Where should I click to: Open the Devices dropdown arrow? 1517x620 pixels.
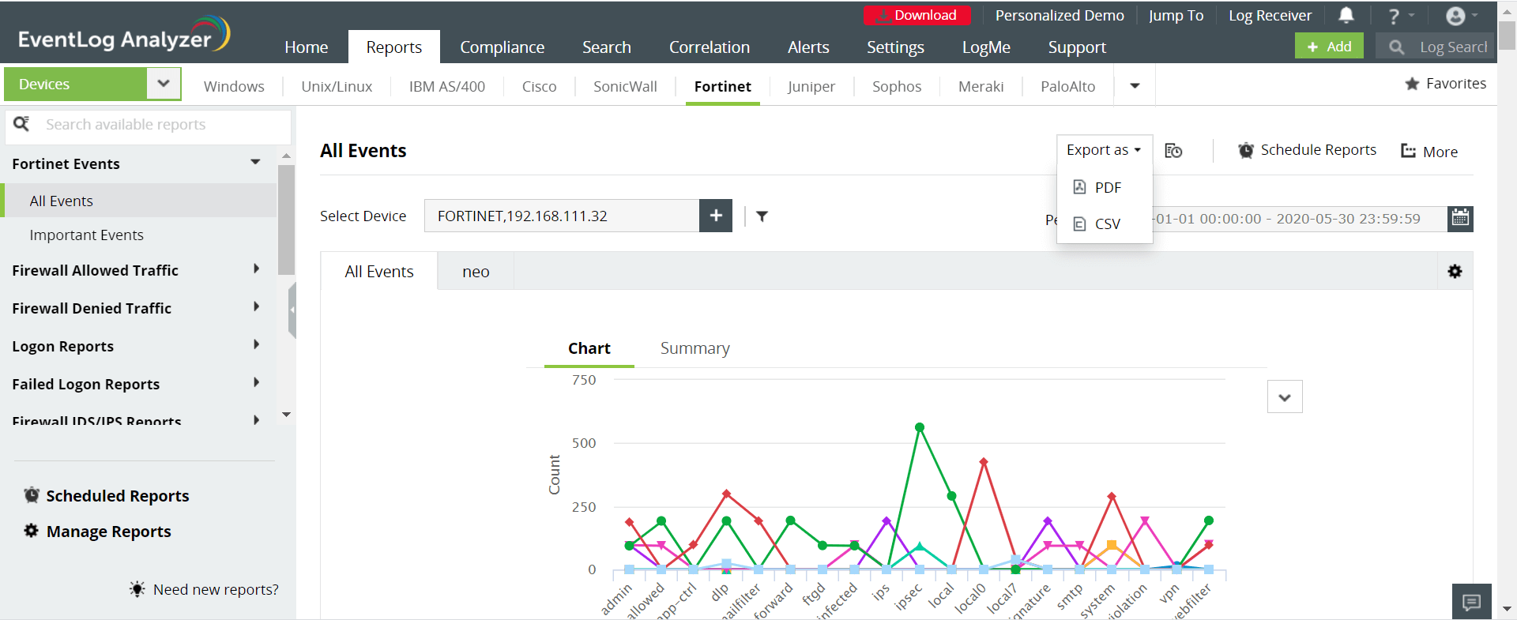click(164, 84)
